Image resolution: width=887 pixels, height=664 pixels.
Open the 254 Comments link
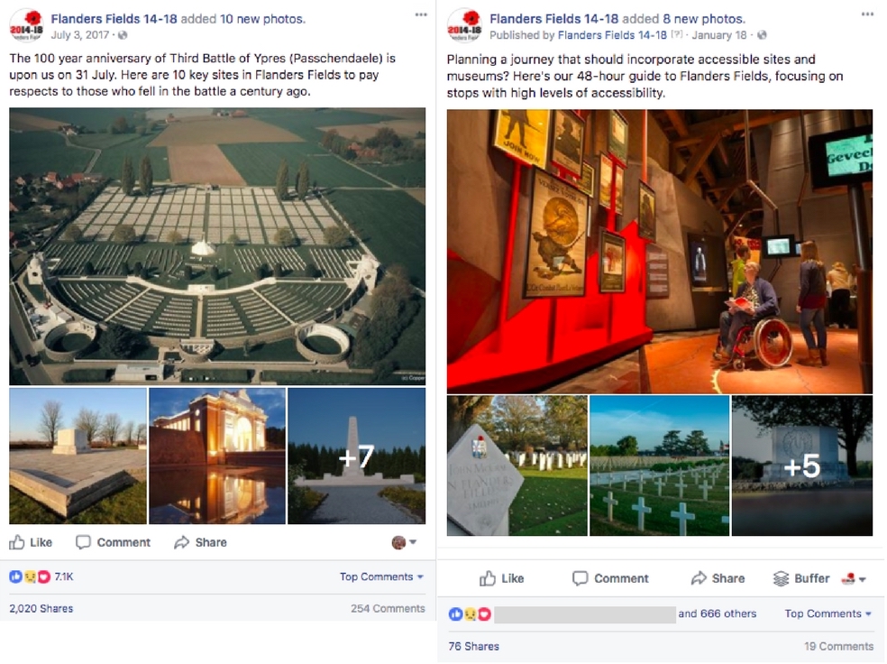click(x=388, y=609)
